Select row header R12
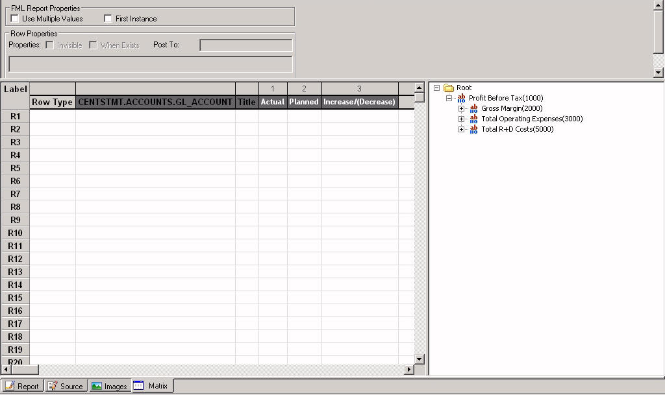Image resolution: width=665 pixels, height=395 pixels. 16,259
